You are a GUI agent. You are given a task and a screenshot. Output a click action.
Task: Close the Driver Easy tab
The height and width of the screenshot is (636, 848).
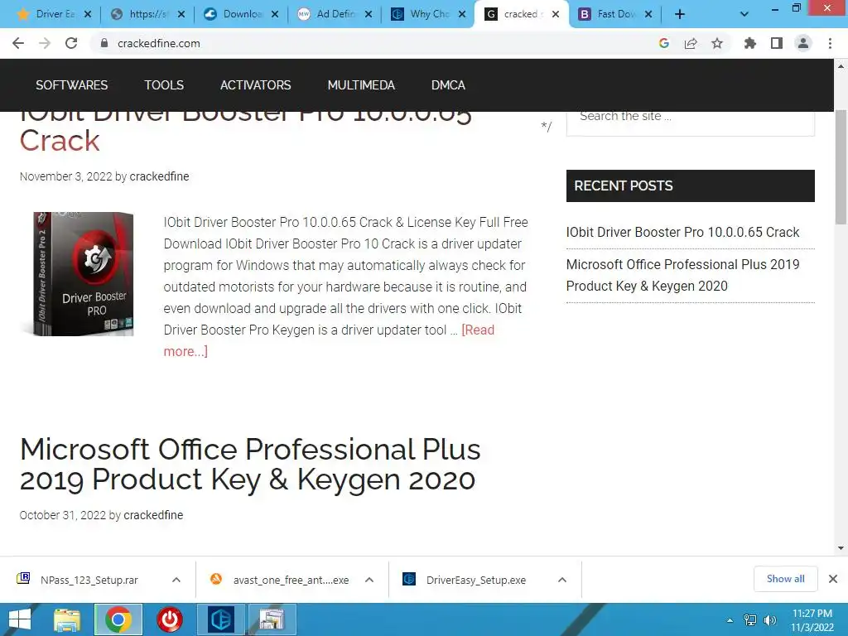(88, 14)
